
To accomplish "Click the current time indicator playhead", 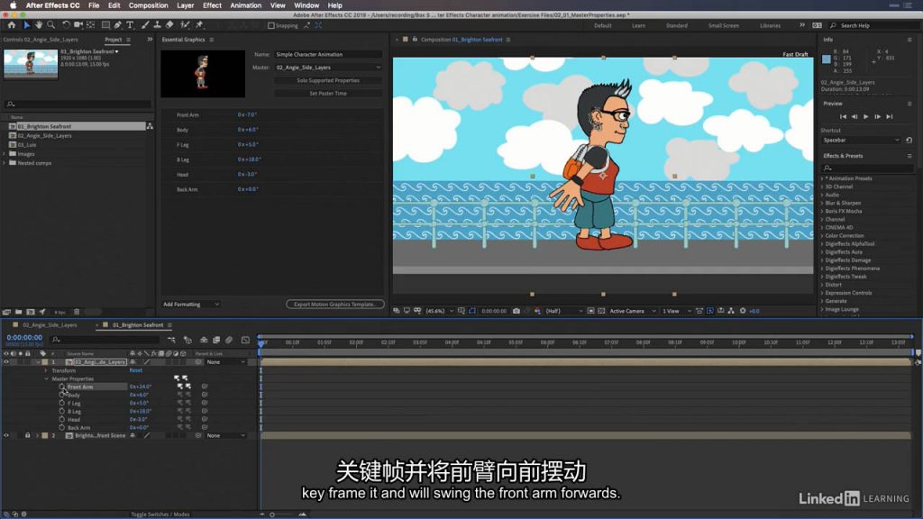I will (x=261, y=341).
